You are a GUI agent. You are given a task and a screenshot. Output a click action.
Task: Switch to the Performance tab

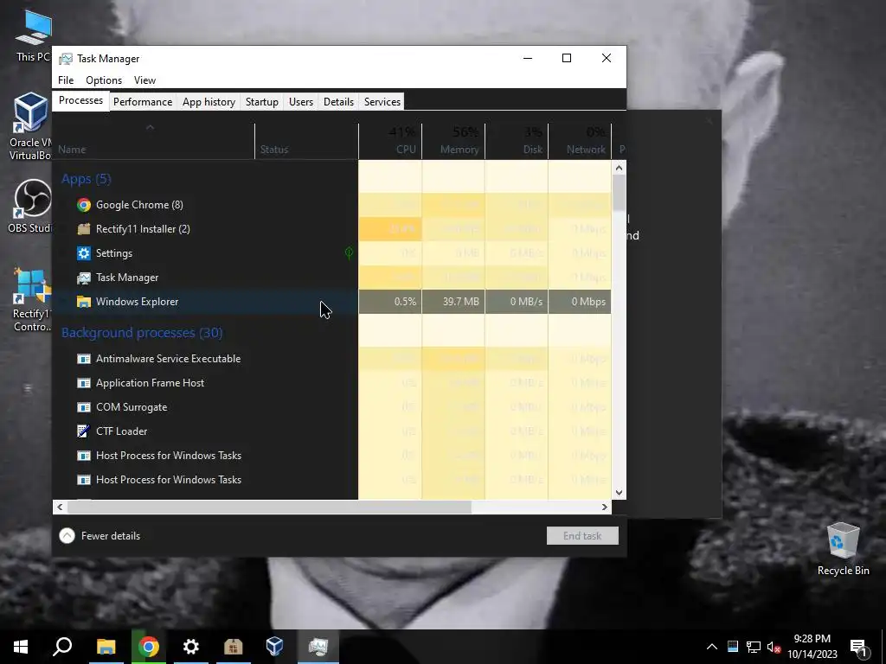tap(143, 102)
